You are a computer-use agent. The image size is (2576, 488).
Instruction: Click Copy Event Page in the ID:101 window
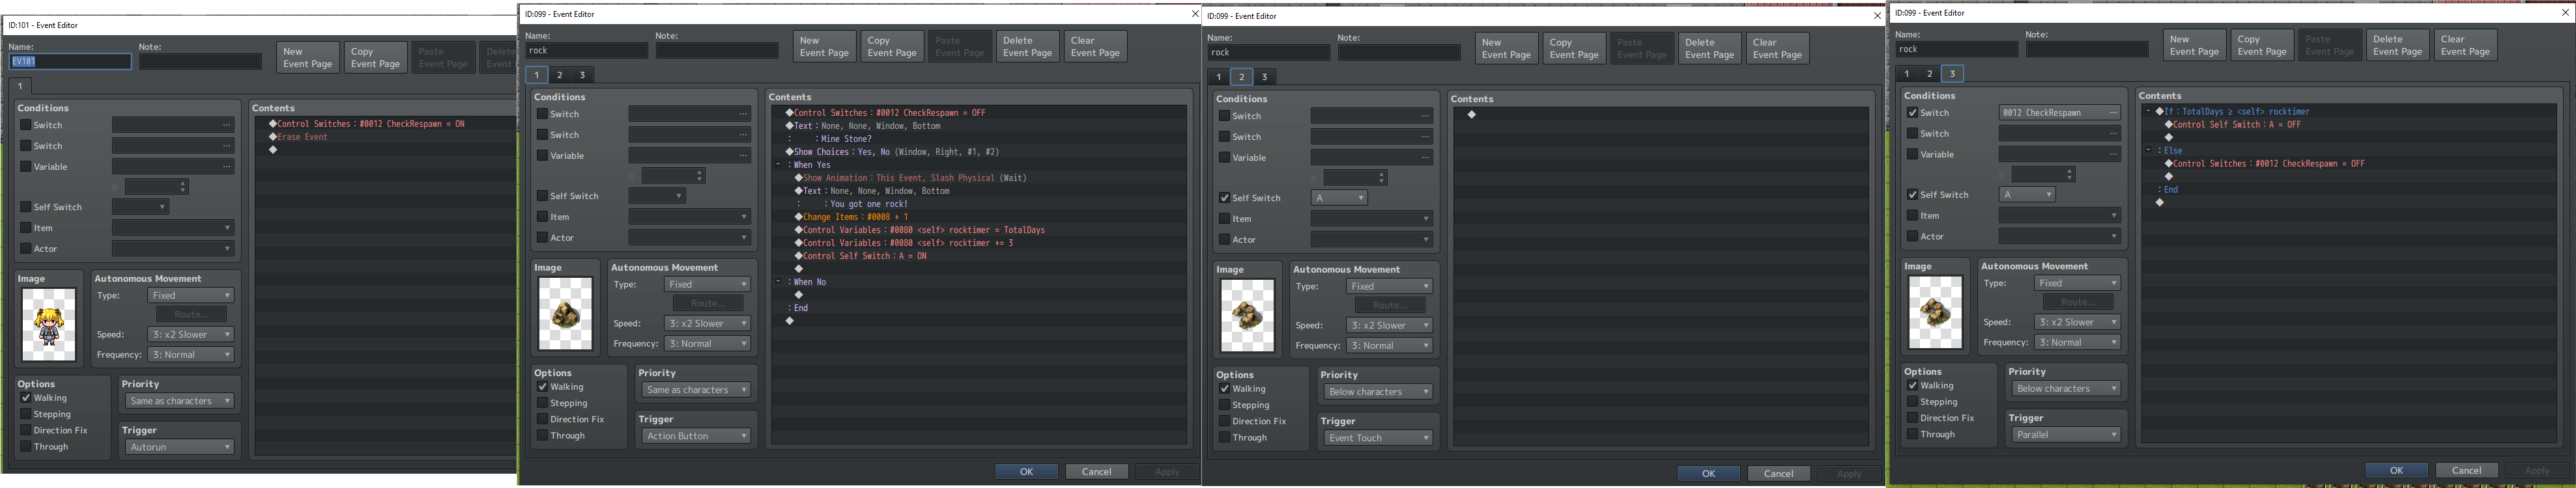pos(376,58)
